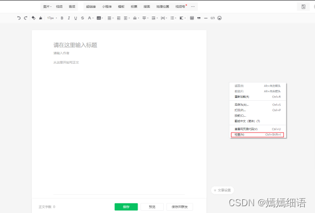The image size is (315, 213).
Task: Click the 保存并群发 button
Action: (180, 207)
